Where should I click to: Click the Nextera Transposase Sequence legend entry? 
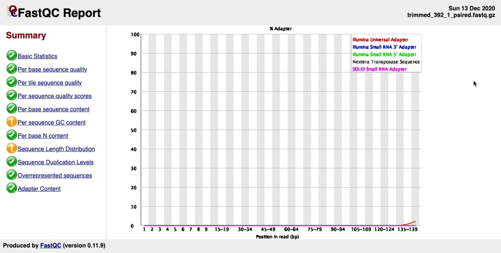(x=386, y=61)
